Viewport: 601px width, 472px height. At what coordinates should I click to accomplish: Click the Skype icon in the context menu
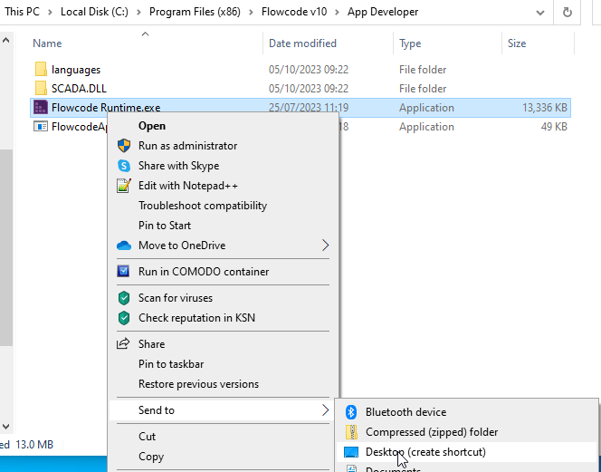(x=124, y=166)
